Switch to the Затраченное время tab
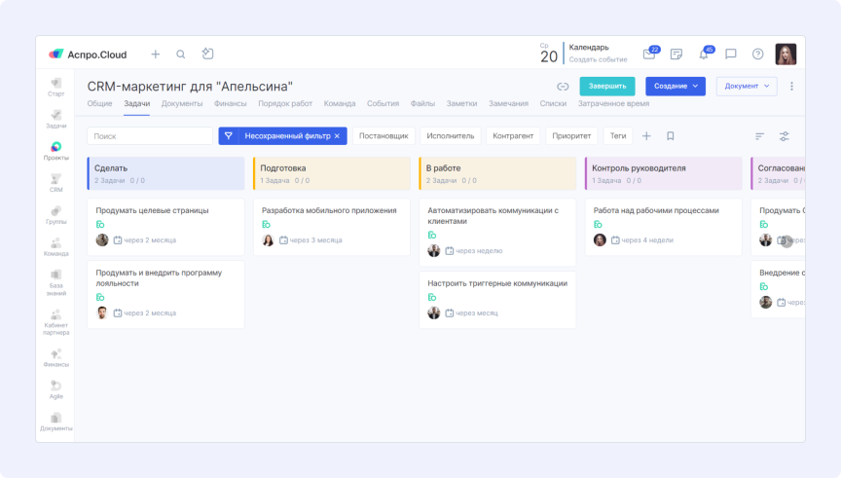 point(613,103)
